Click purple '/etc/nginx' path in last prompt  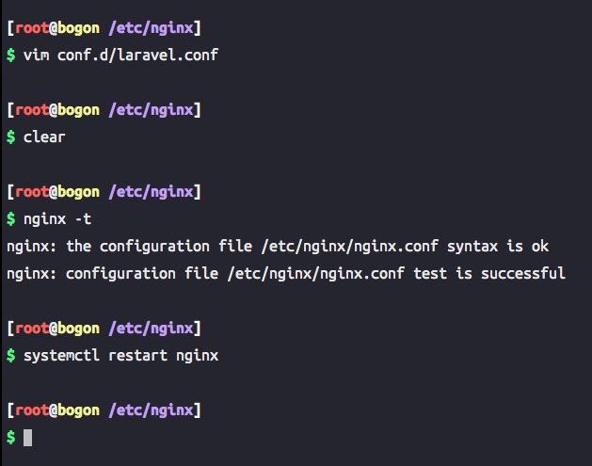pos(151,410)
